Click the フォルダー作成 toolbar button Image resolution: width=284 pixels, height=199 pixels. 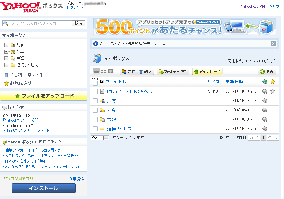173,71
